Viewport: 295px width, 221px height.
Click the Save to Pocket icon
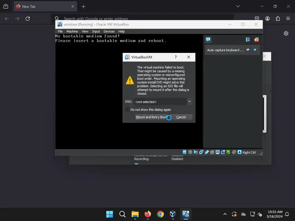tap(257, 18)
